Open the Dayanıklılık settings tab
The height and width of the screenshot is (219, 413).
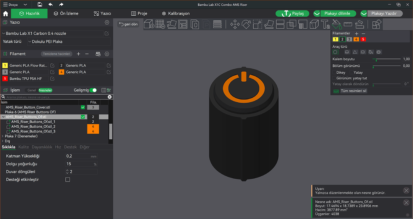tap(42, 147)
